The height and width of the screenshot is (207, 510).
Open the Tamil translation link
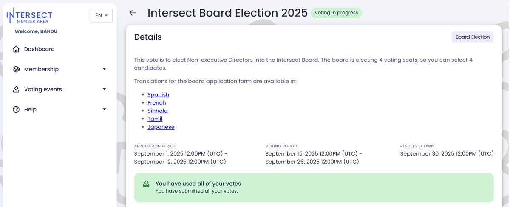click(x=155, y=119)
